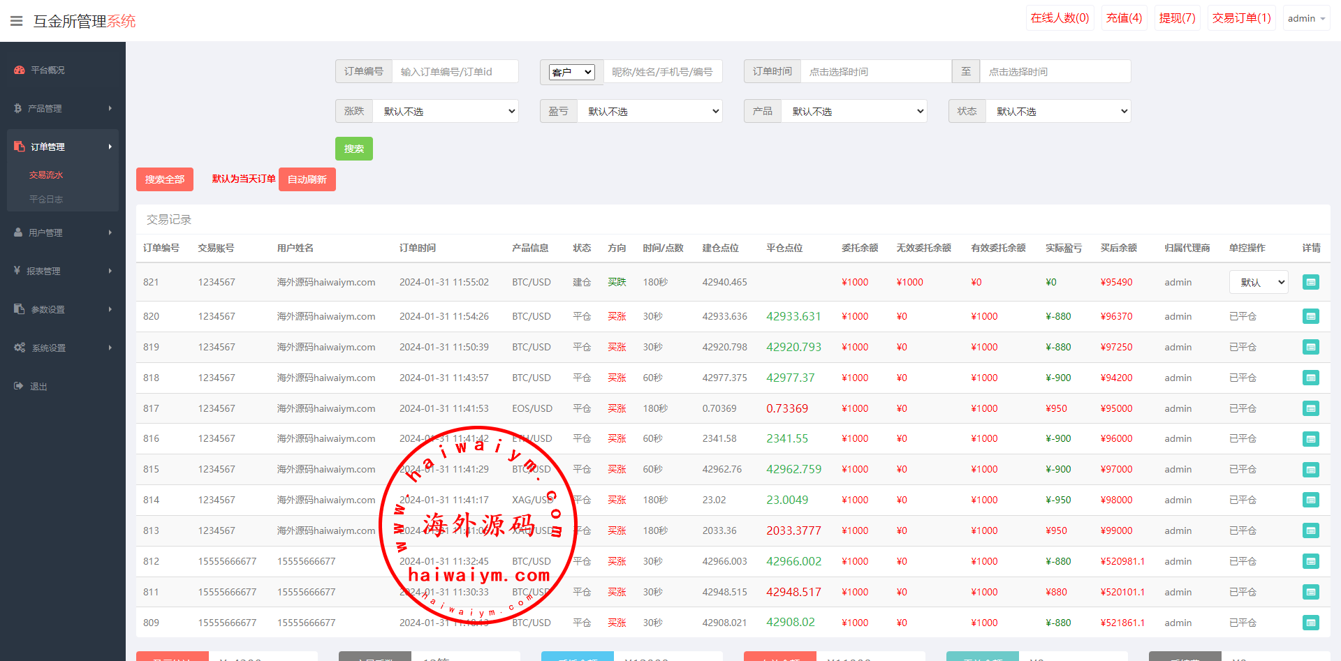Viewport: 1341px width, 661px height.
Task: Open the 产品 dropdown filter
Action: click(x=853, y=111)
